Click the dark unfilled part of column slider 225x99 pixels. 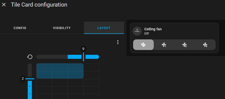click(52, 57)
